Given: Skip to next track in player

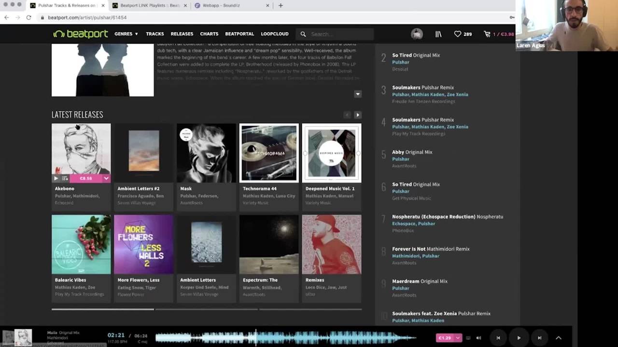Looking at the screenshot, I should 539,338.
